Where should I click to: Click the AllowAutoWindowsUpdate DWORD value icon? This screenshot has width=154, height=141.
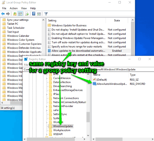(x=94, y=84)
